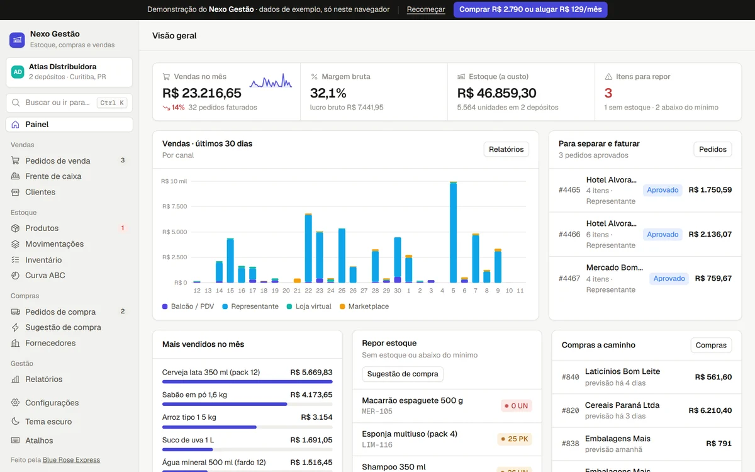Open Produtos menu item
This screenshot has height=472, width=755.
coord(69,228)
